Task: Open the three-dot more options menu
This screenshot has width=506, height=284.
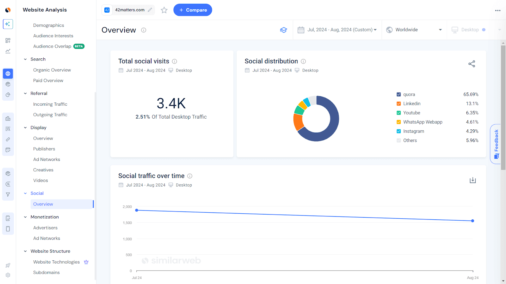Action: [x=498, y=10]
